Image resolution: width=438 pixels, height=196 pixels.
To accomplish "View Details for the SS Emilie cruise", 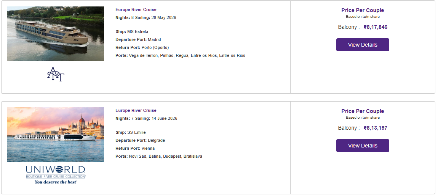I will 363,146.
